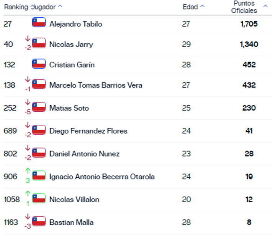Click red down arrow for rank 252
This screenshot has height=241, width=272.
point(28,102)
